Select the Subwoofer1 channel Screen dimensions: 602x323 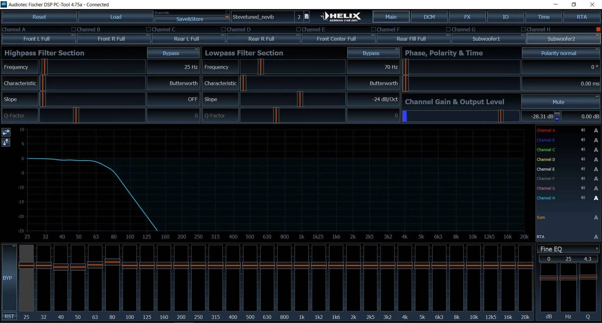tap(488, 39)
